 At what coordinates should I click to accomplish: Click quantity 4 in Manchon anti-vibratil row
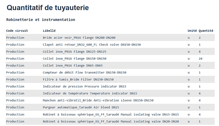200,100
